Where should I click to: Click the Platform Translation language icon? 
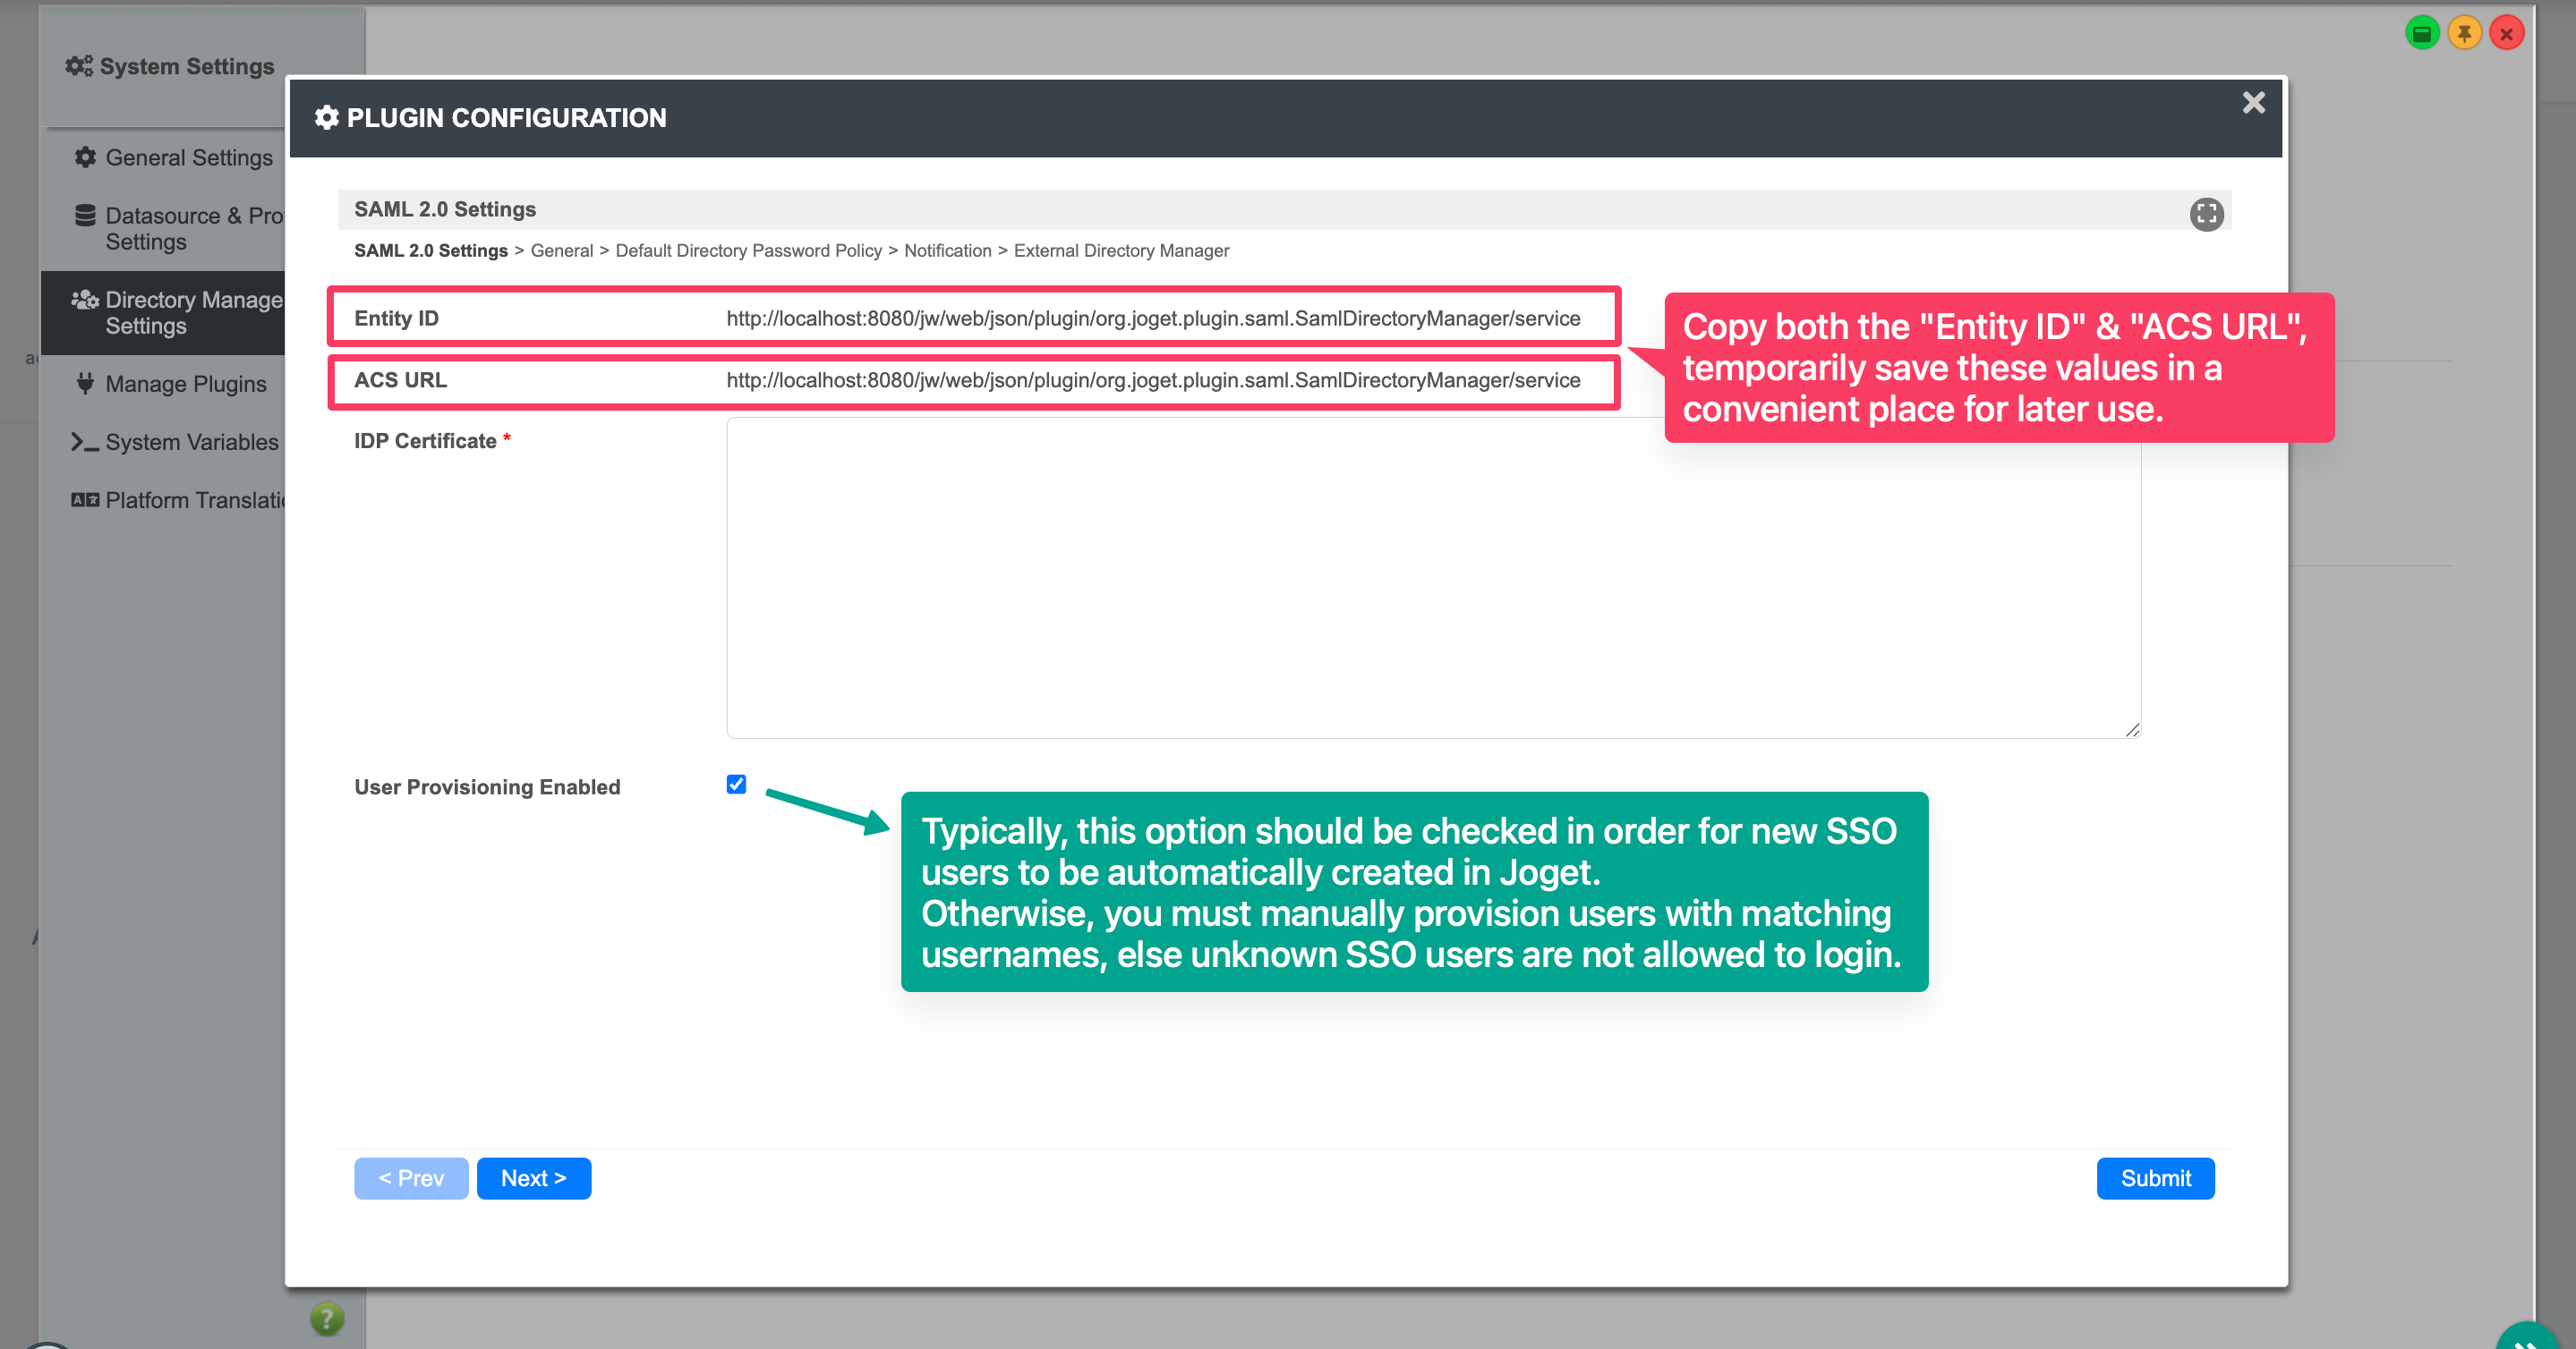click(85, 500)
